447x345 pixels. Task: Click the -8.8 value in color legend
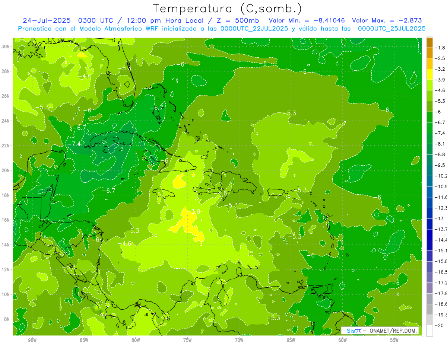click(x=440, y=154)
